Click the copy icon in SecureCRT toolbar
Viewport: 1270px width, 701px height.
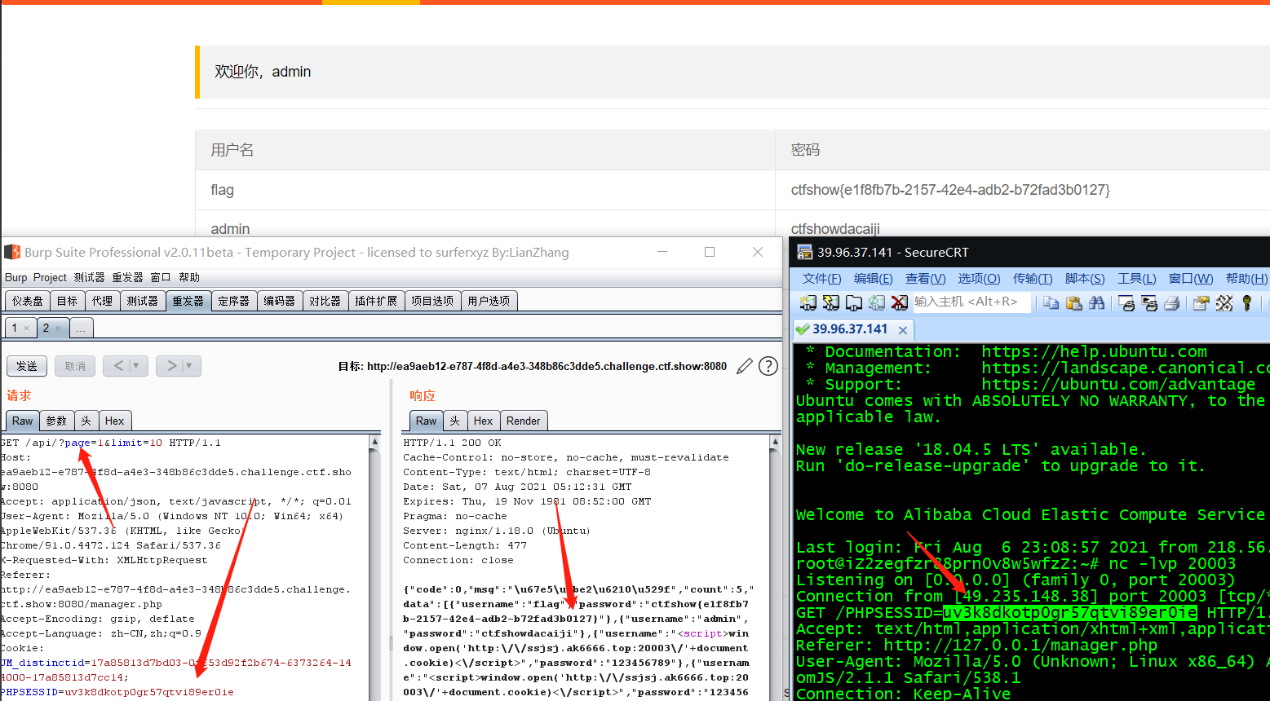click(1051, 302)
